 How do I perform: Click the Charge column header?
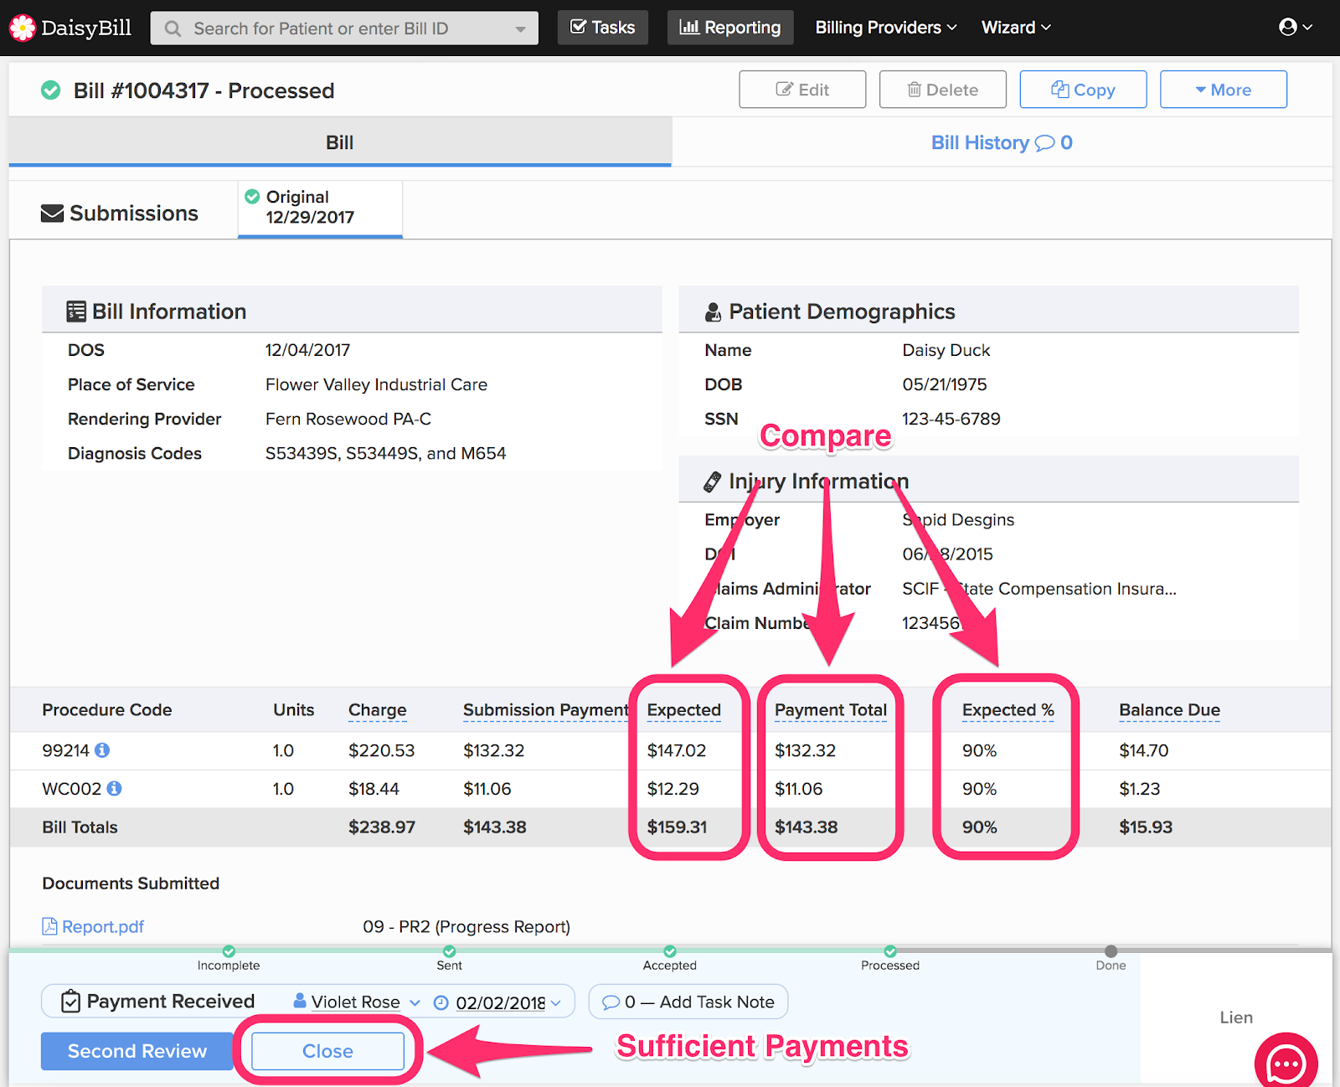[378, 710]
